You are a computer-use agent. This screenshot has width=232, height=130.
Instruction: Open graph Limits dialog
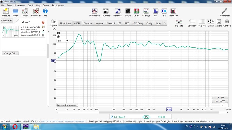[211, 23]
